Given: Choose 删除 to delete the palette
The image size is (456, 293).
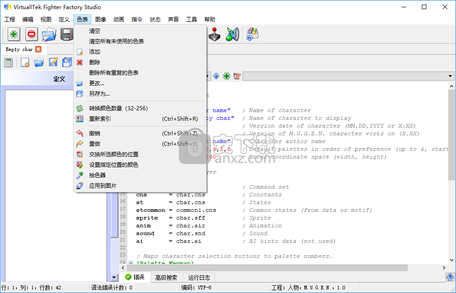Looking at the screenshot, I should [x=140, y=62].
